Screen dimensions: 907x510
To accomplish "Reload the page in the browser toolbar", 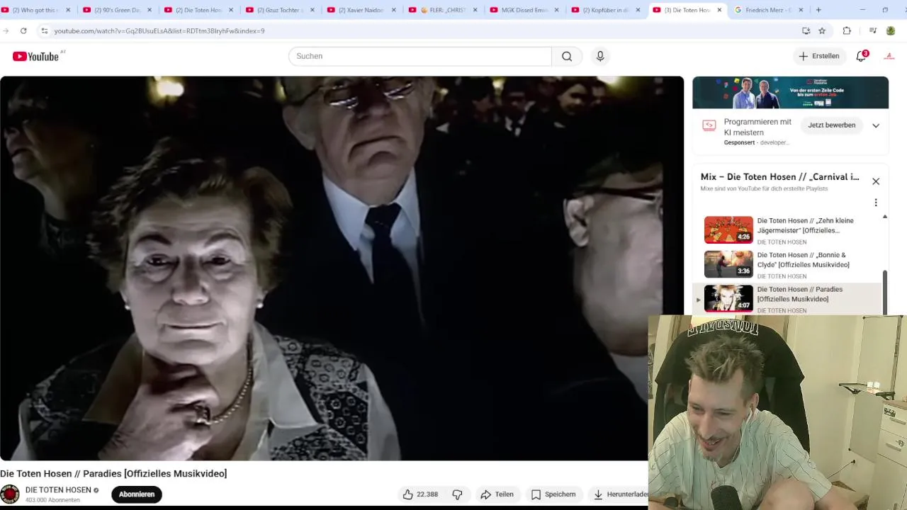I will 23,30.
